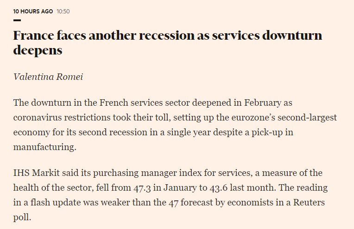Click the word 'France' in the headline
Screen dimensions: 354x229
click(35, 36)
